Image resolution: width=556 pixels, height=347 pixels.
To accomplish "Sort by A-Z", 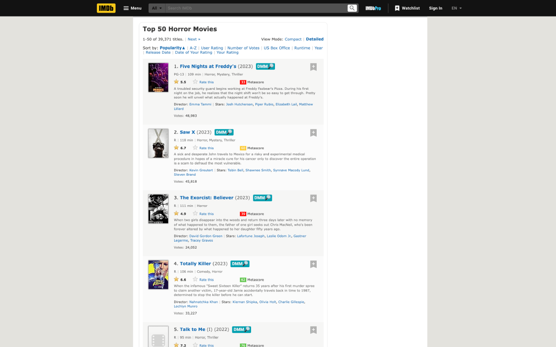I will (x=193, y=48).
